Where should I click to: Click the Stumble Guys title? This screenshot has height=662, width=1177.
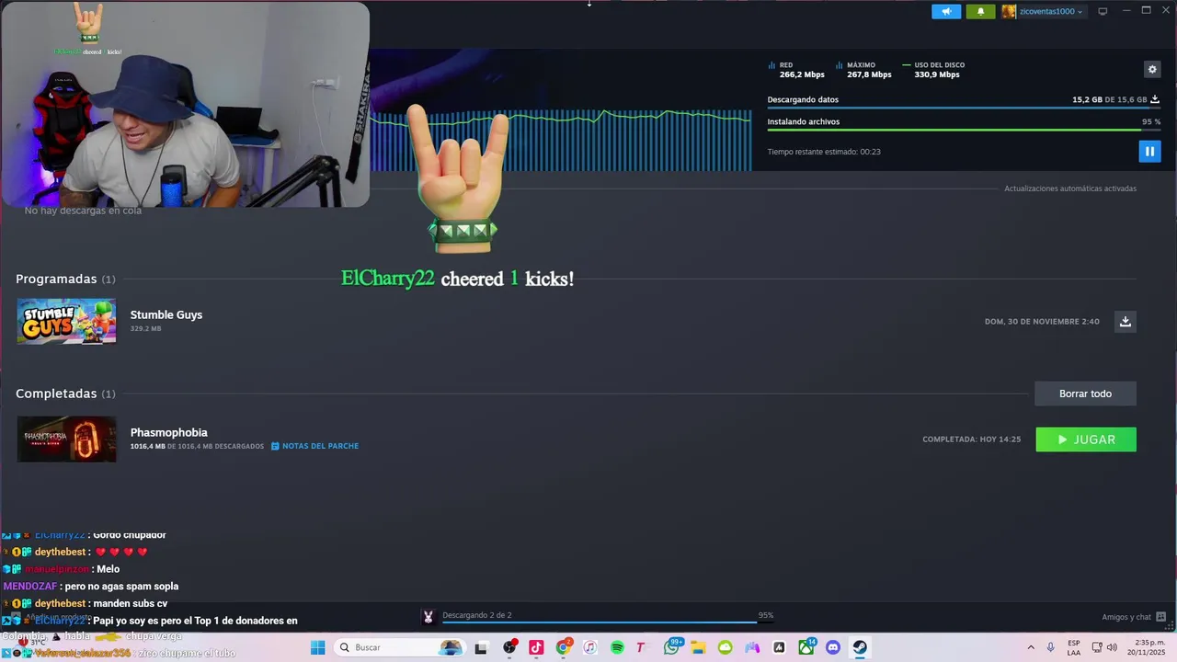(166, 314)
